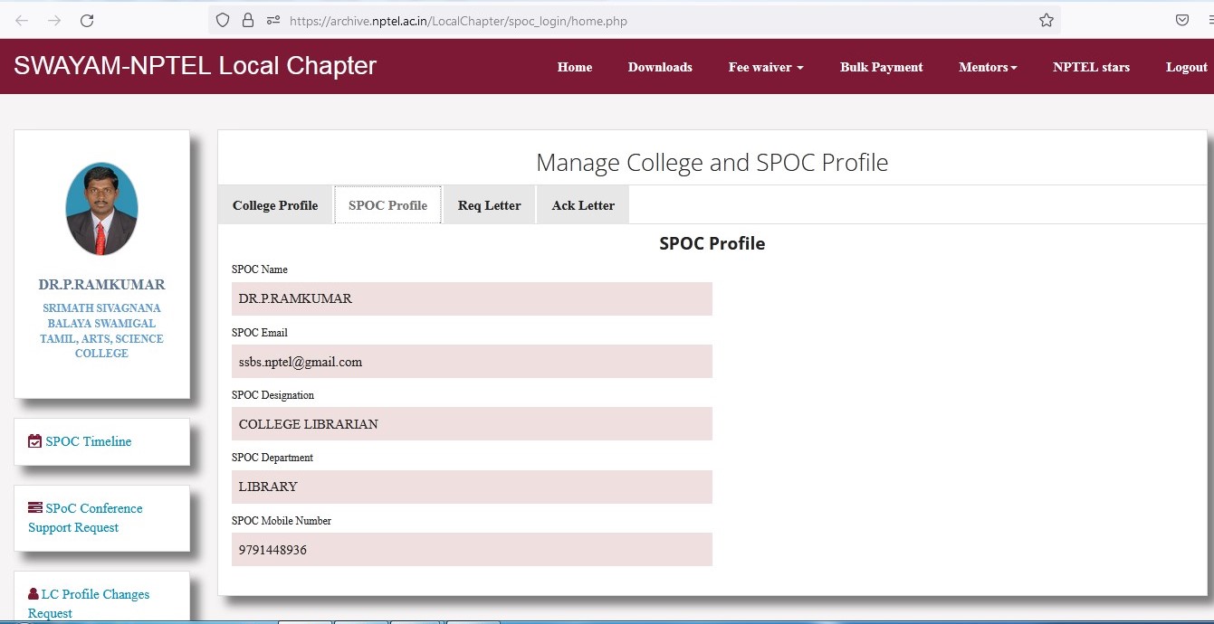1214x624 pixels.
Task: Open Home in navigation bar
Action: (575, 67)
